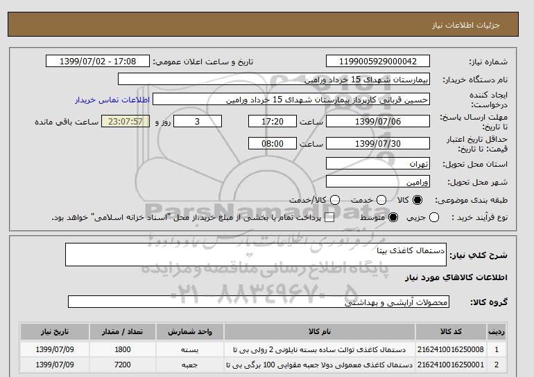Click the price validity date 1399/07/30

pyautogui.click(x=378, y=143)
